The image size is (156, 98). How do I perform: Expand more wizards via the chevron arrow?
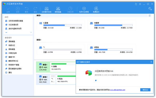tap(31, 32)
